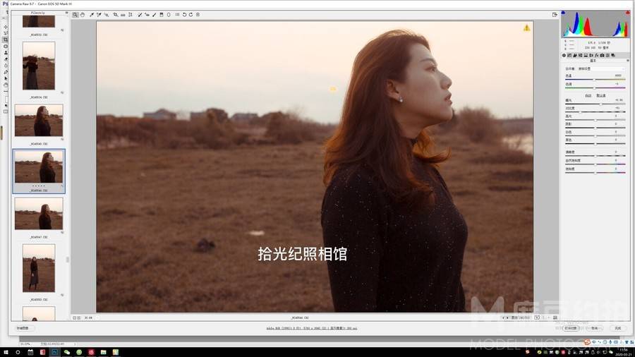This screenshot has height=357, width=635.
Task: Switch to the HSL / Grayscale panel tab
Action: 581,56
